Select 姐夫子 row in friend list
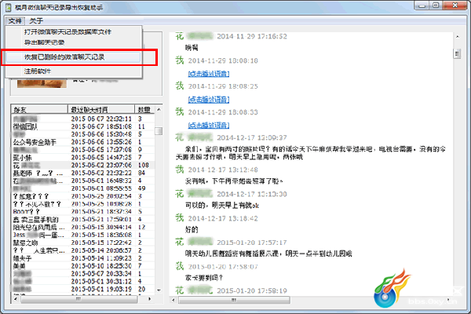The height and width of the screenshot is (314, 471). coord(83,258)
